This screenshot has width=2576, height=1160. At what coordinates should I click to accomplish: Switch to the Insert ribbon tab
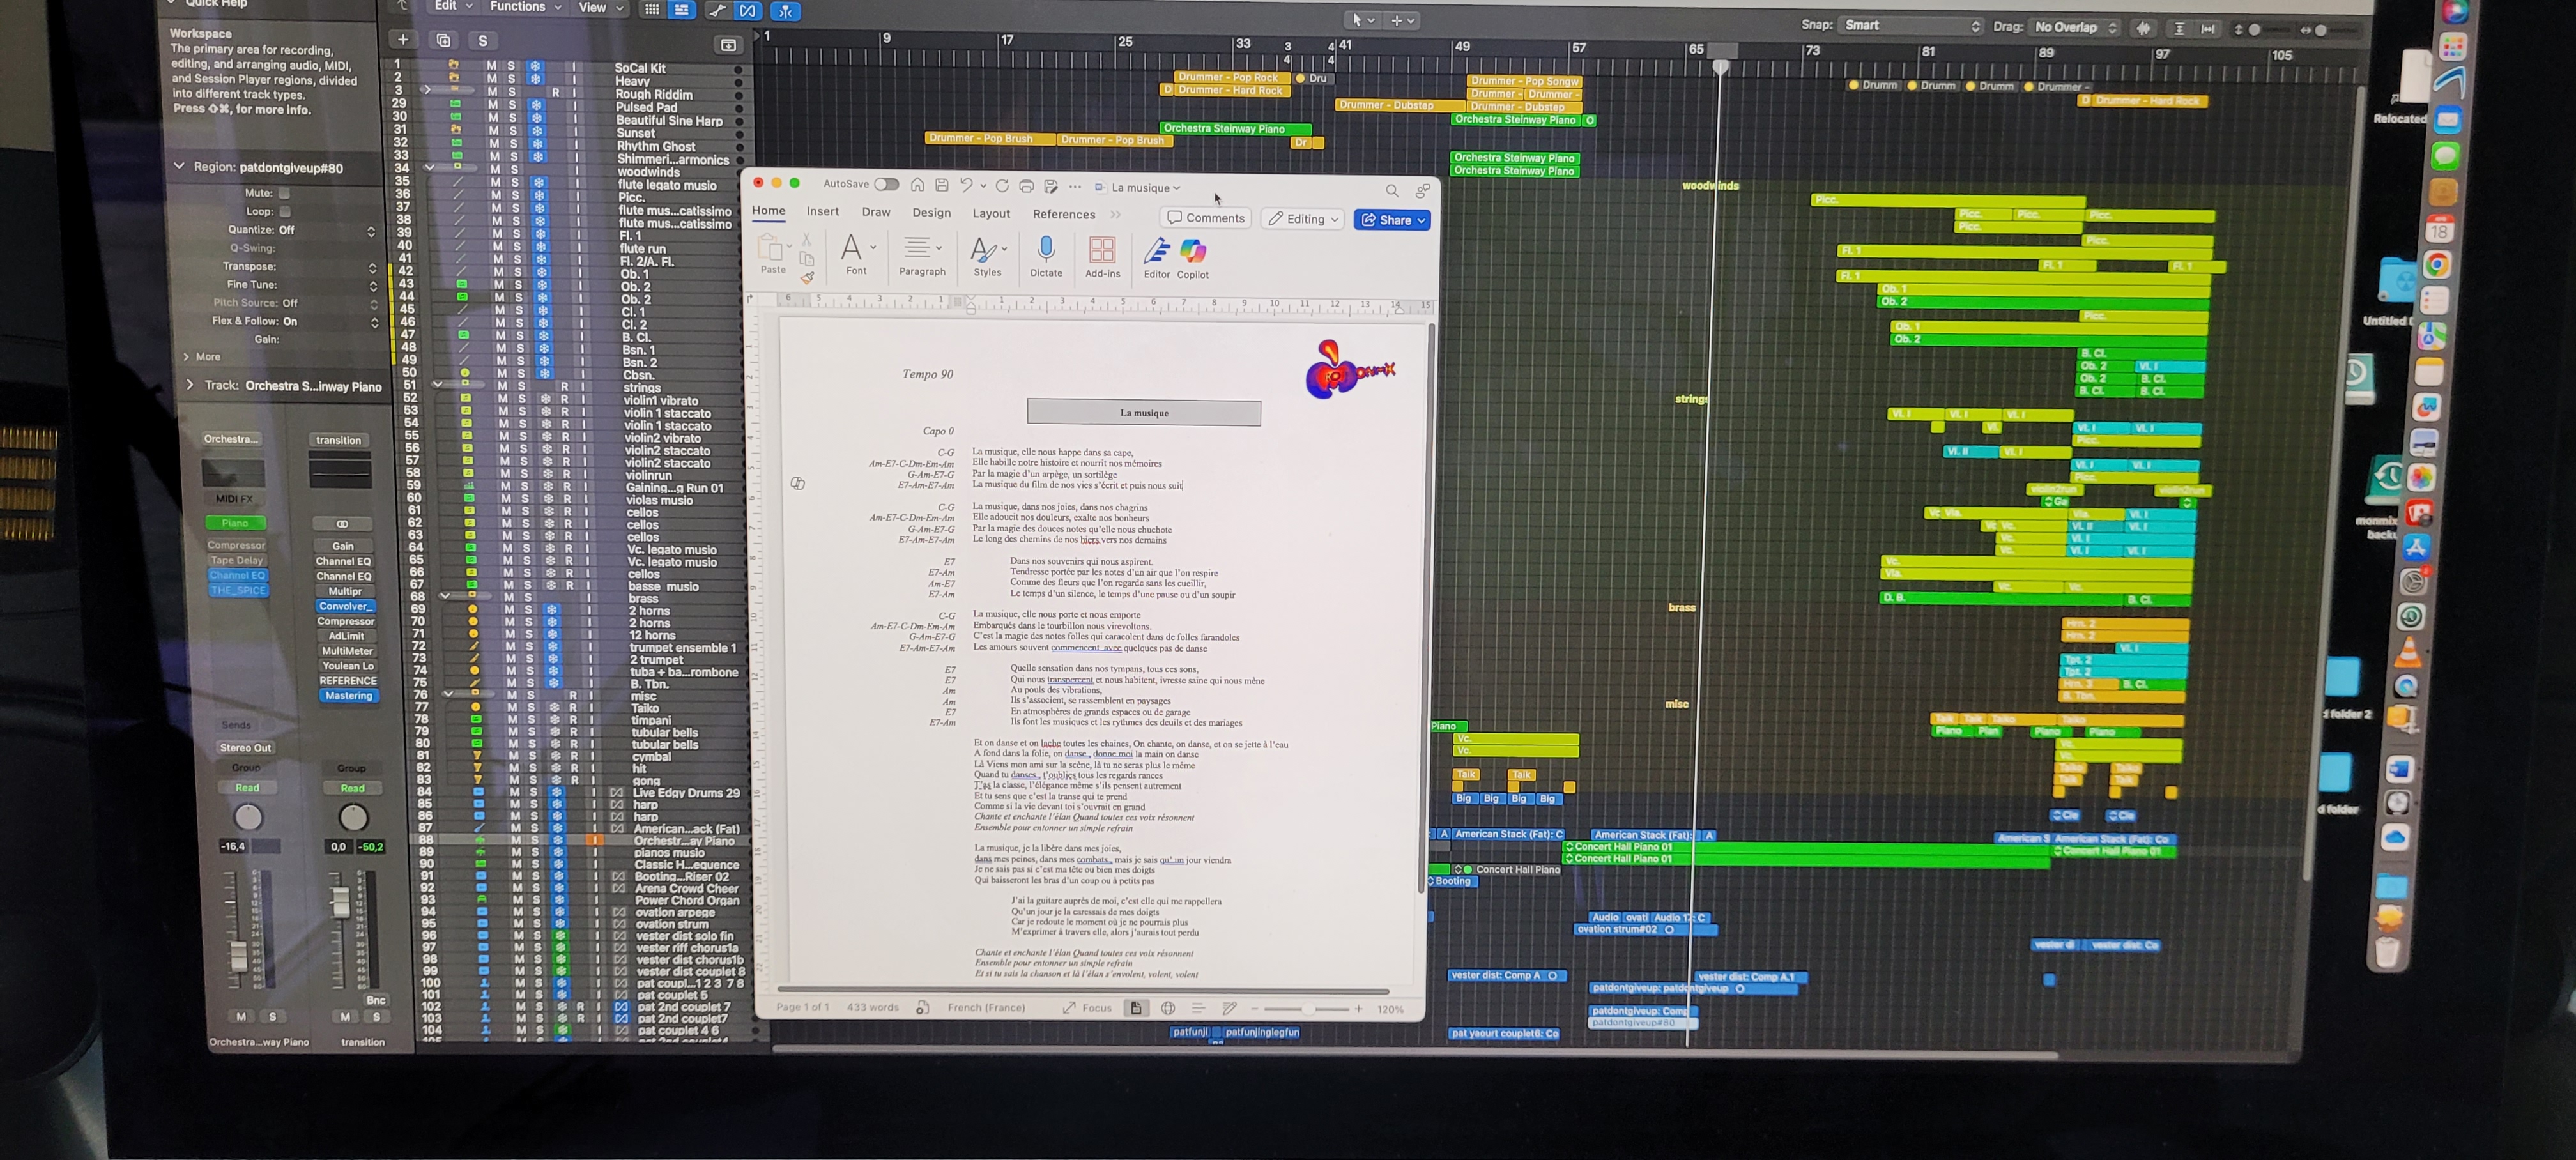[x=822, y=212]
